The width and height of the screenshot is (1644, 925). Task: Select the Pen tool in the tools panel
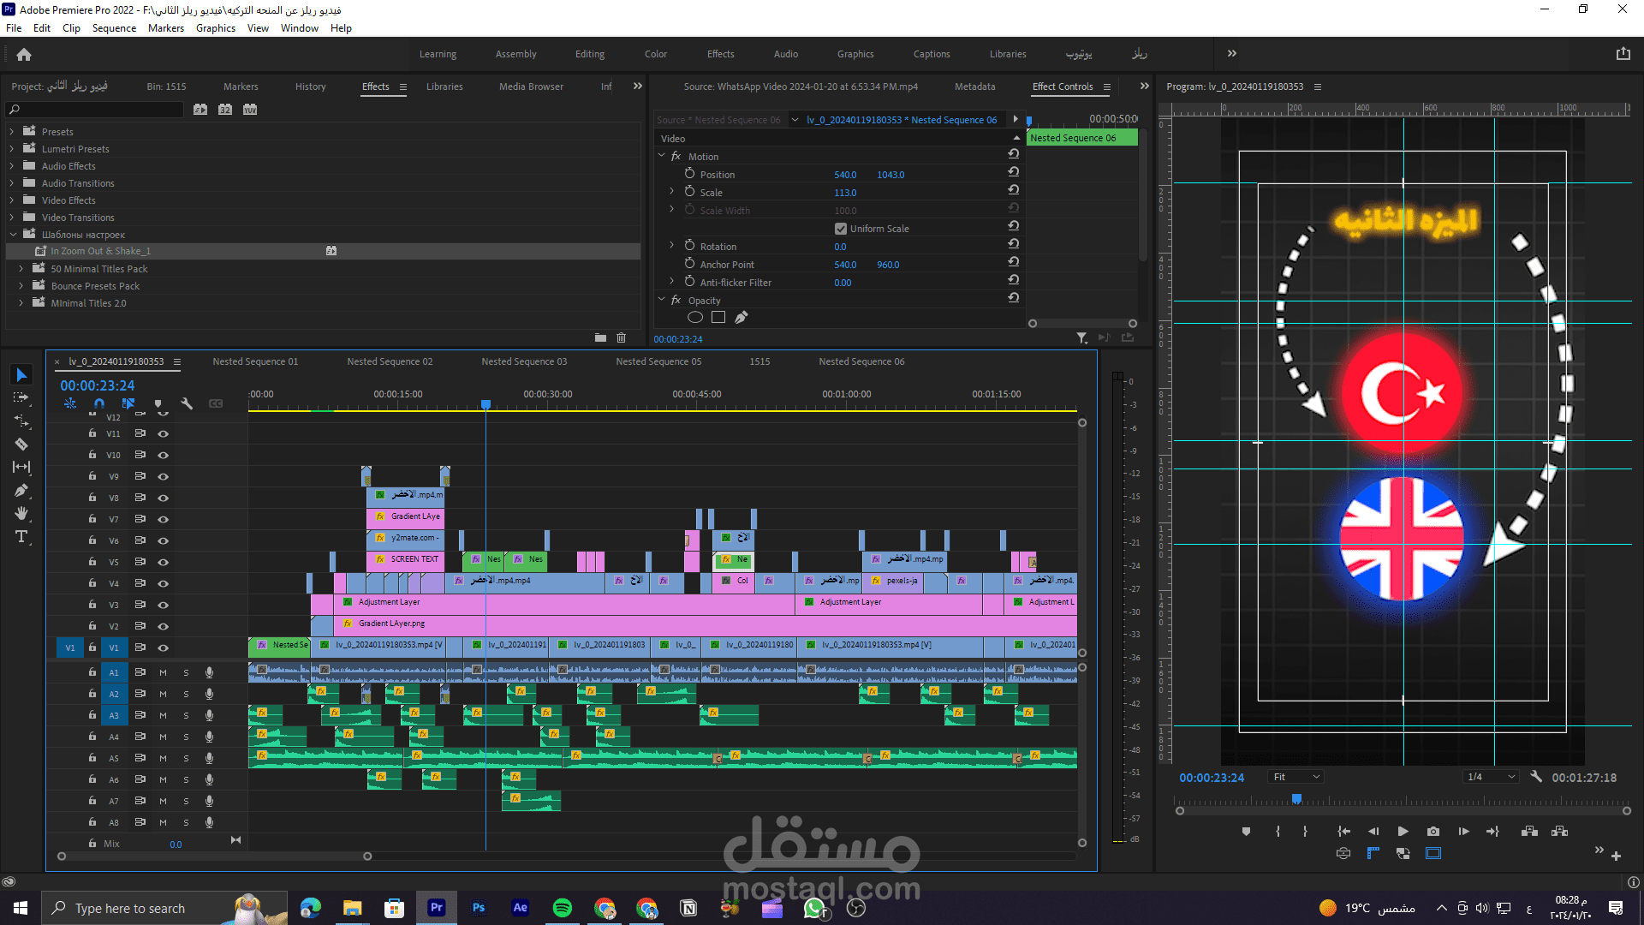pos(21,490)
